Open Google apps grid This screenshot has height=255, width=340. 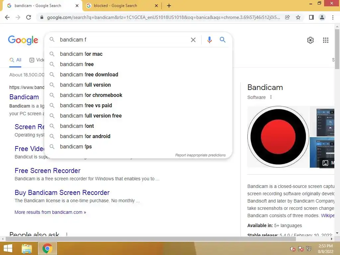point(325,40)
